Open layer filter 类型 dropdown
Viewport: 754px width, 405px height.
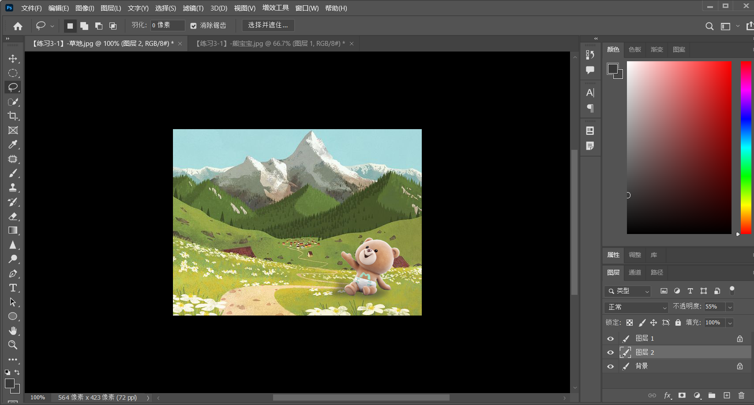(x=628, y=291)
